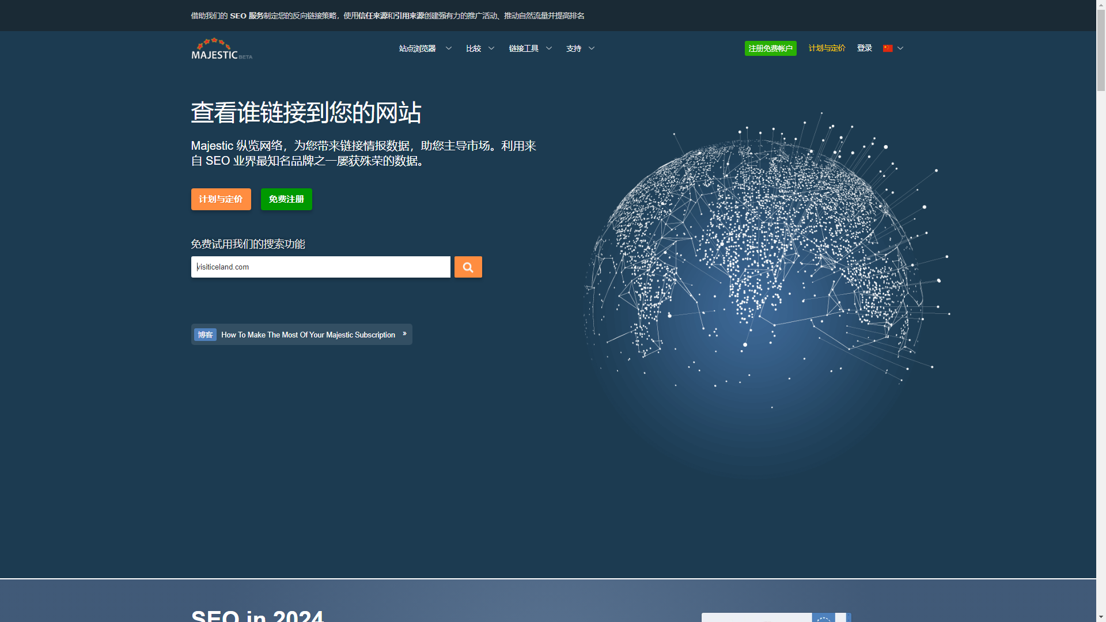Image resolution: width=1106 pixels, height=622 pixels.
Task: Click the arrow icon on blog banner
Action: [x=404, y=334]
